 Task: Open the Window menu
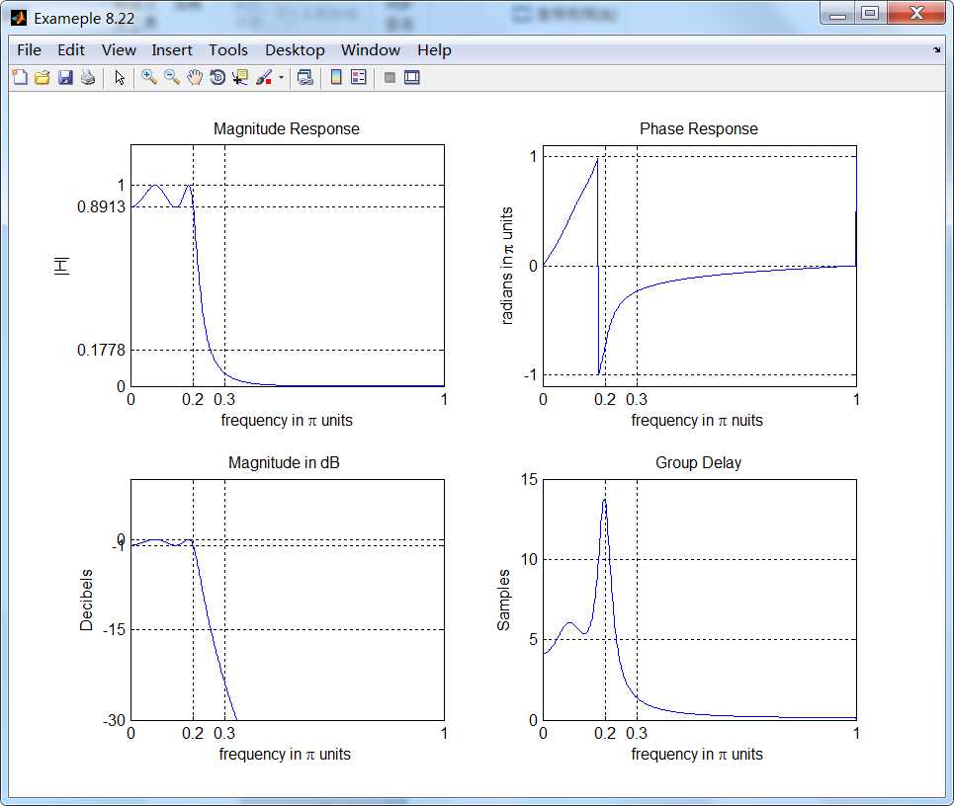371,49
